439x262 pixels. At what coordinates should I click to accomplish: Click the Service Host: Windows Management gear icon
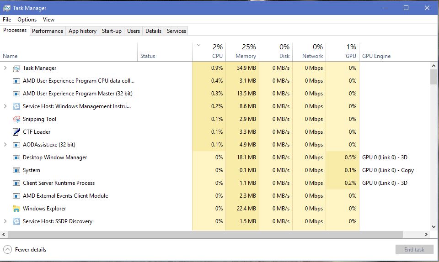click(x=16, y=106)
